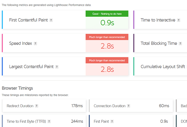The width and height of the screenshot is (187, 127).
Task: Select the Speed Index label
Action: pos(20,43)
